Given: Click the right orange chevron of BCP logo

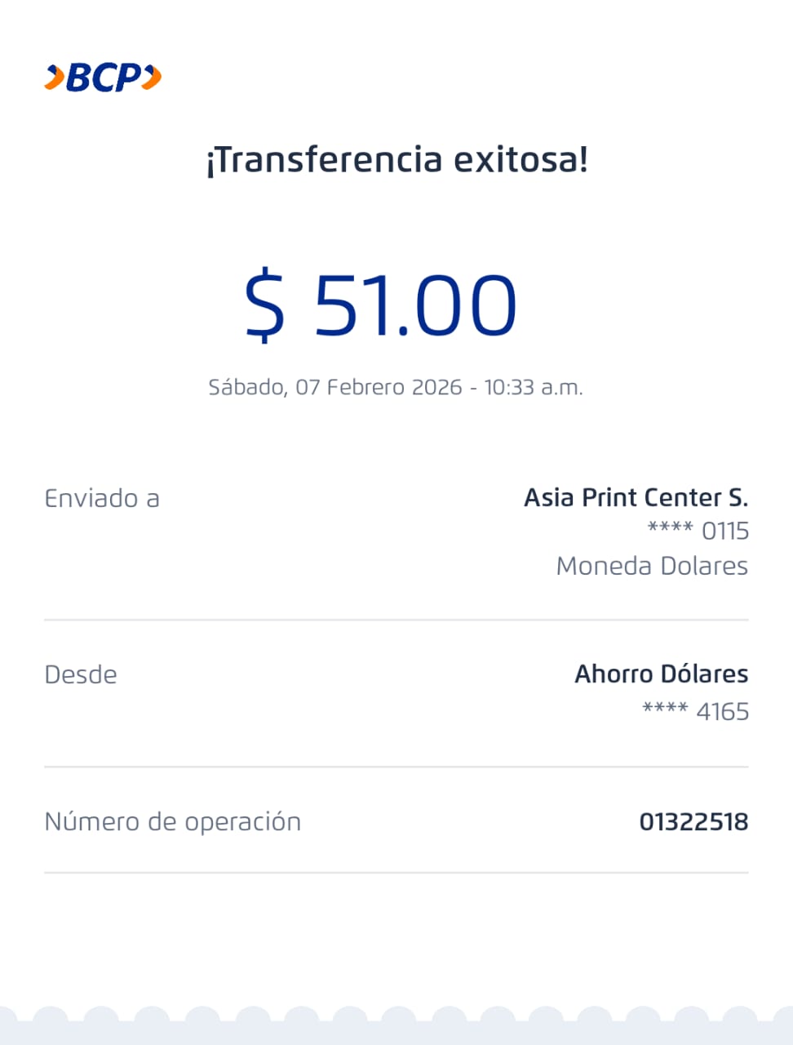Looking at the screenshot, I should click(152, 78).
